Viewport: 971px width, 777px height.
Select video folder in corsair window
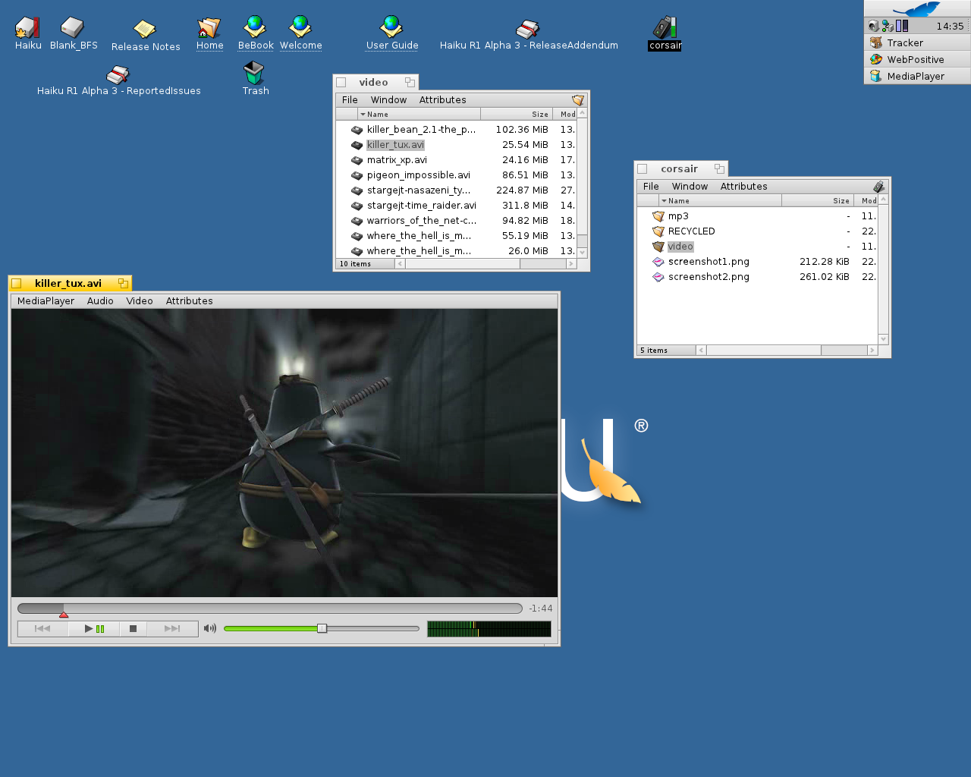680,247
